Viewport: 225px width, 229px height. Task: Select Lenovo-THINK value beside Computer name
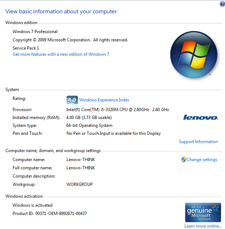click(81, 160)
